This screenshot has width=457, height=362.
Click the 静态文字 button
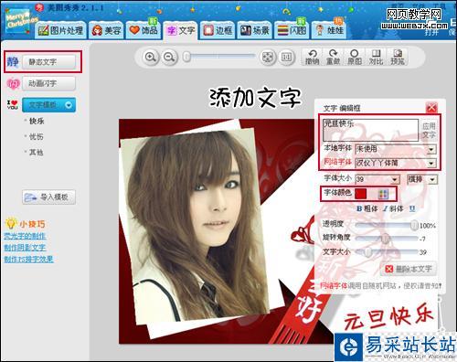[48, 62]
